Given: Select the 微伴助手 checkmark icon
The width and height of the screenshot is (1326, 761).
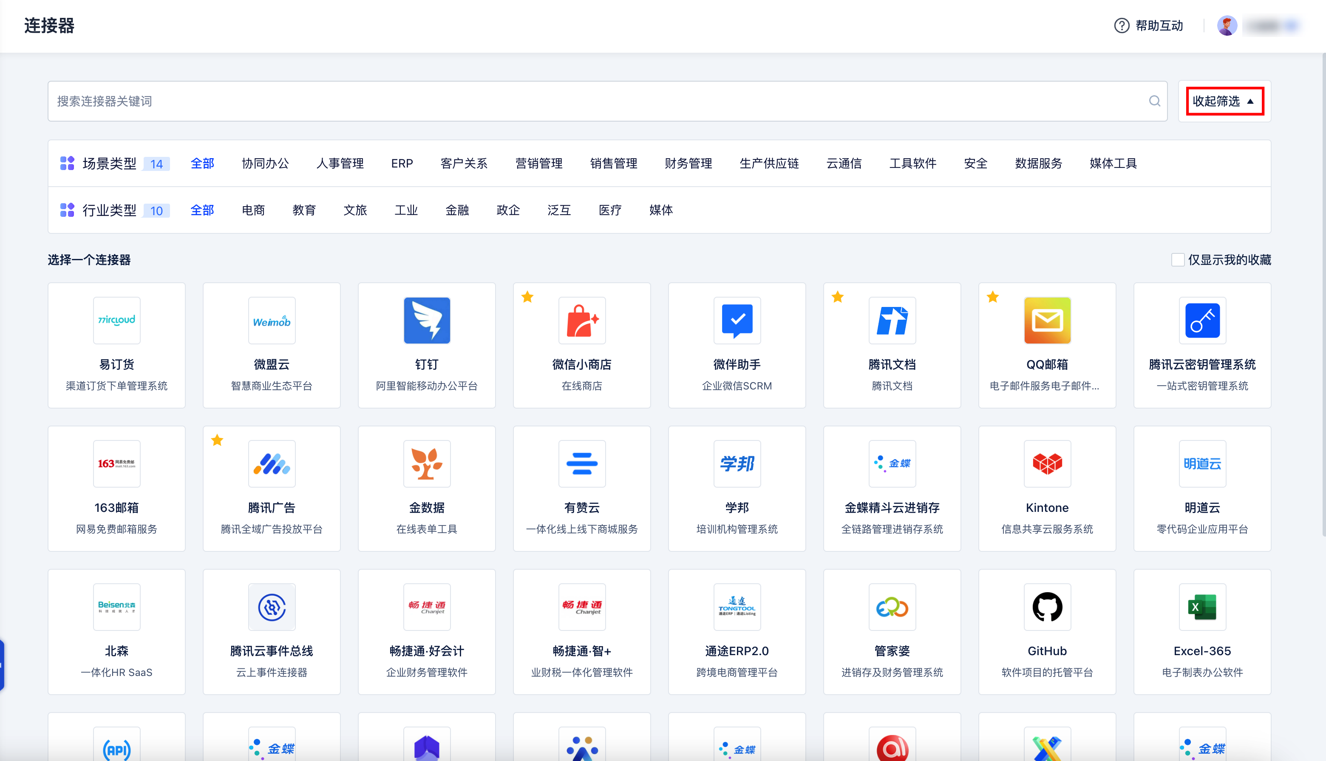Looking at the screenshot, I should click(737, 321).
